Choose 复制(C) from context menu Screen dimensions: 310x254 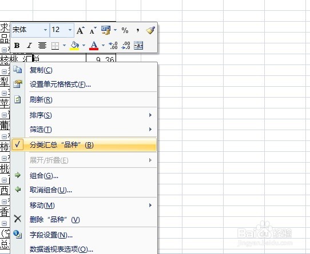[x=84, y=70]
